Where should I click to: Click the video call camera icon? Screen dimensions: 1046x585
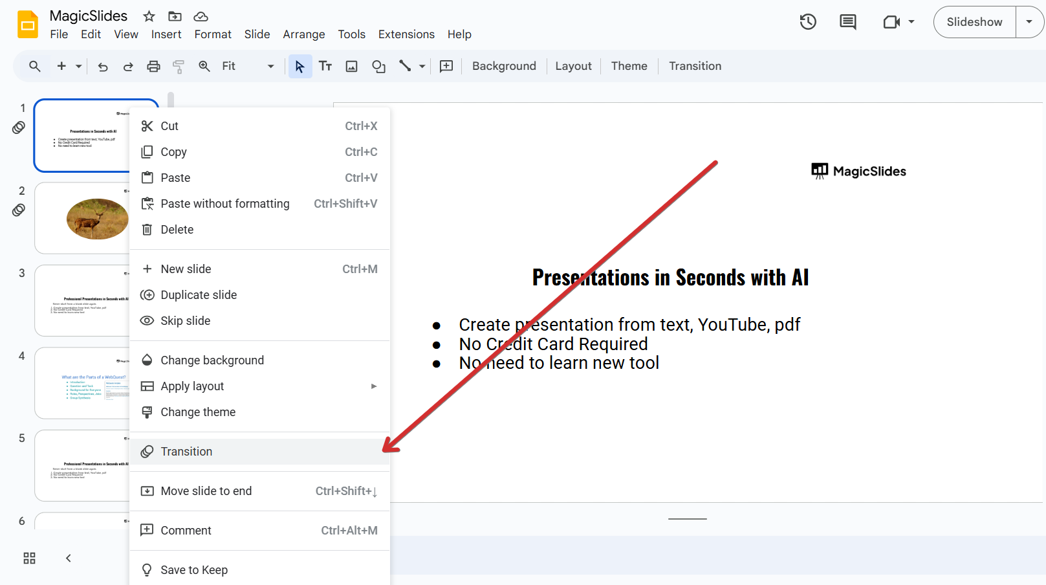(x=891, y=22)
